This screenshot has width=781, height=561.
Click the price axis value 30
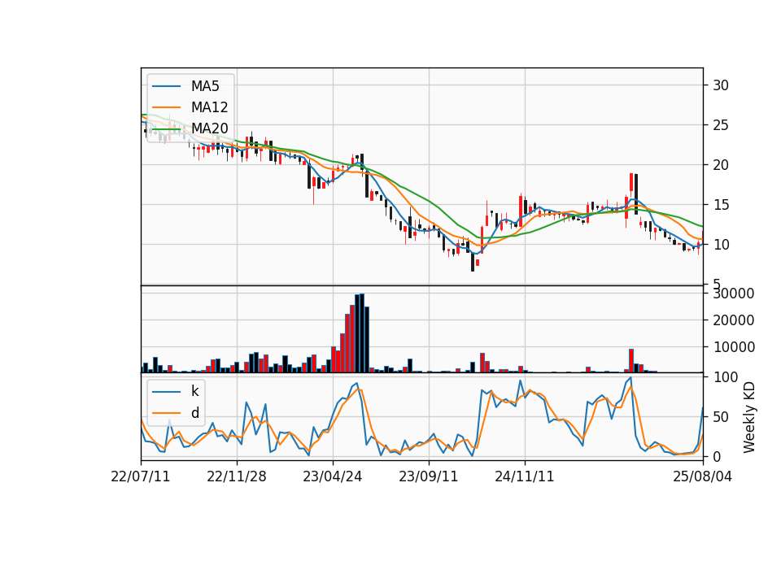721,85
